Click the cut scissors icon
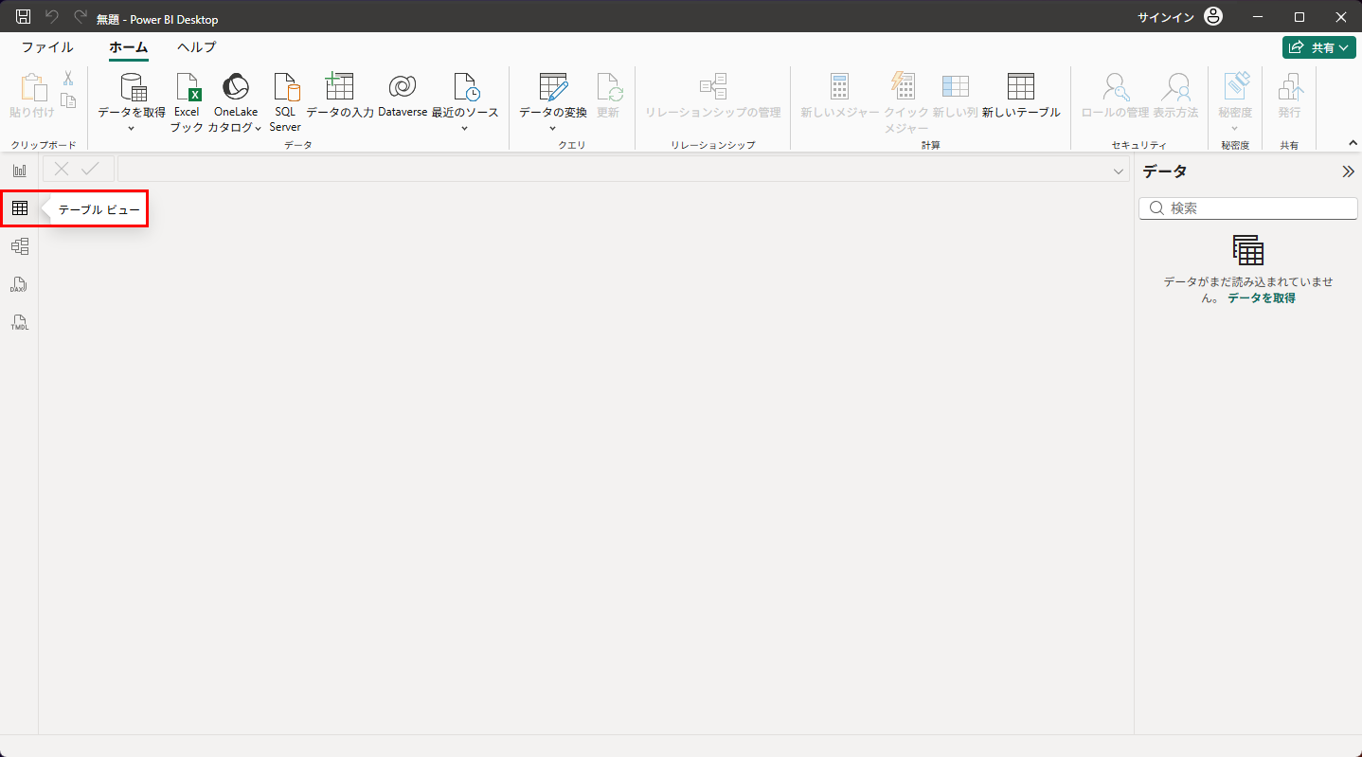 coord(68,79)
